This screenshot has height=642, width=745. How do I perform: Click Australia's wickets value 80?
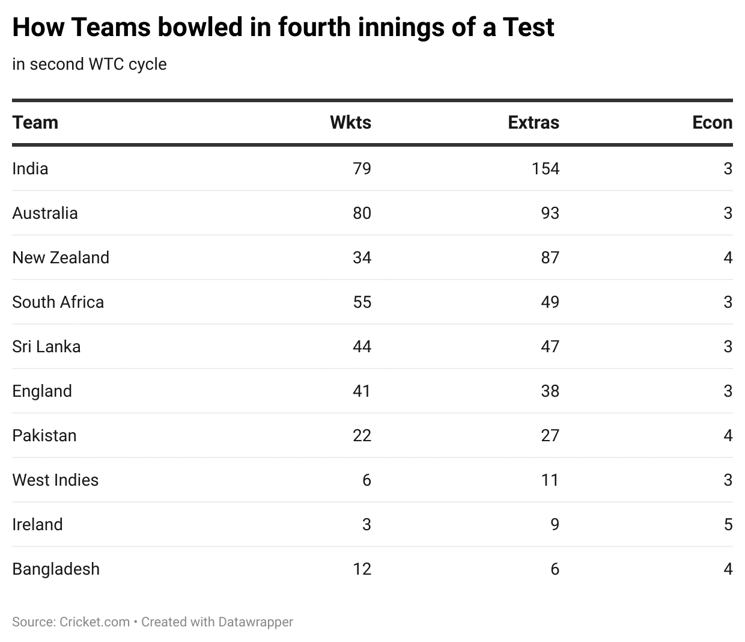362,213
